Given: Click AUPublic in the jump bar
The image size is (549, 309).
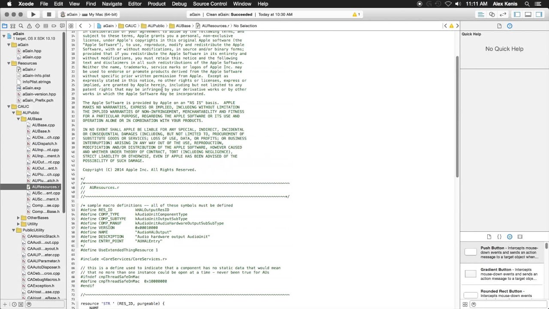Looking at the screenshot, I should [153, 26].
